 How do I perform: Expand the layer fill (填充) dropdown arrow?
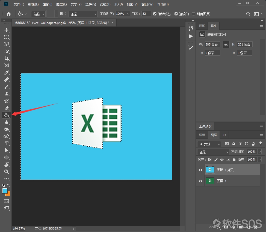259,159
